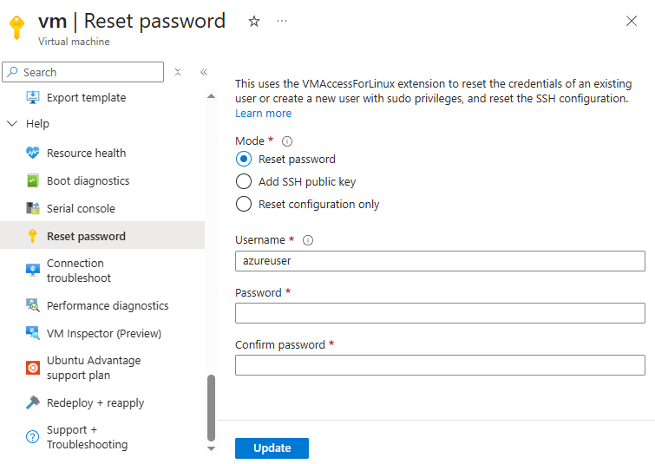Open Connection troubleshoot
This screenshot has height=464, width=655.
click(79, 271)
